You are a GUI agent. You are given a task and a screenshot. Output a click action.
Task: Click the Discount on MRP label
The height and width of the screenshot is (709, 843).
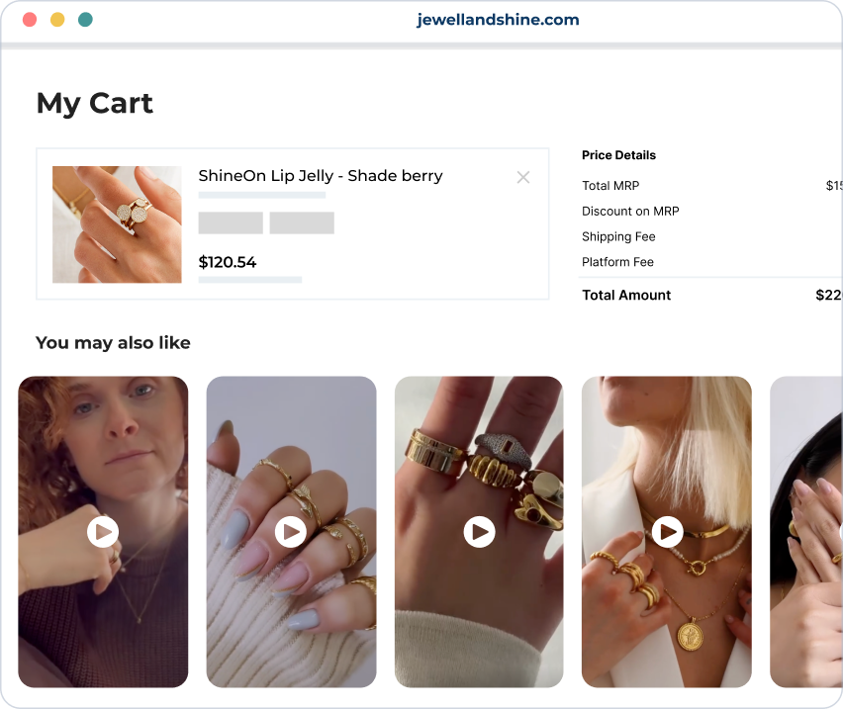(630, 211)
